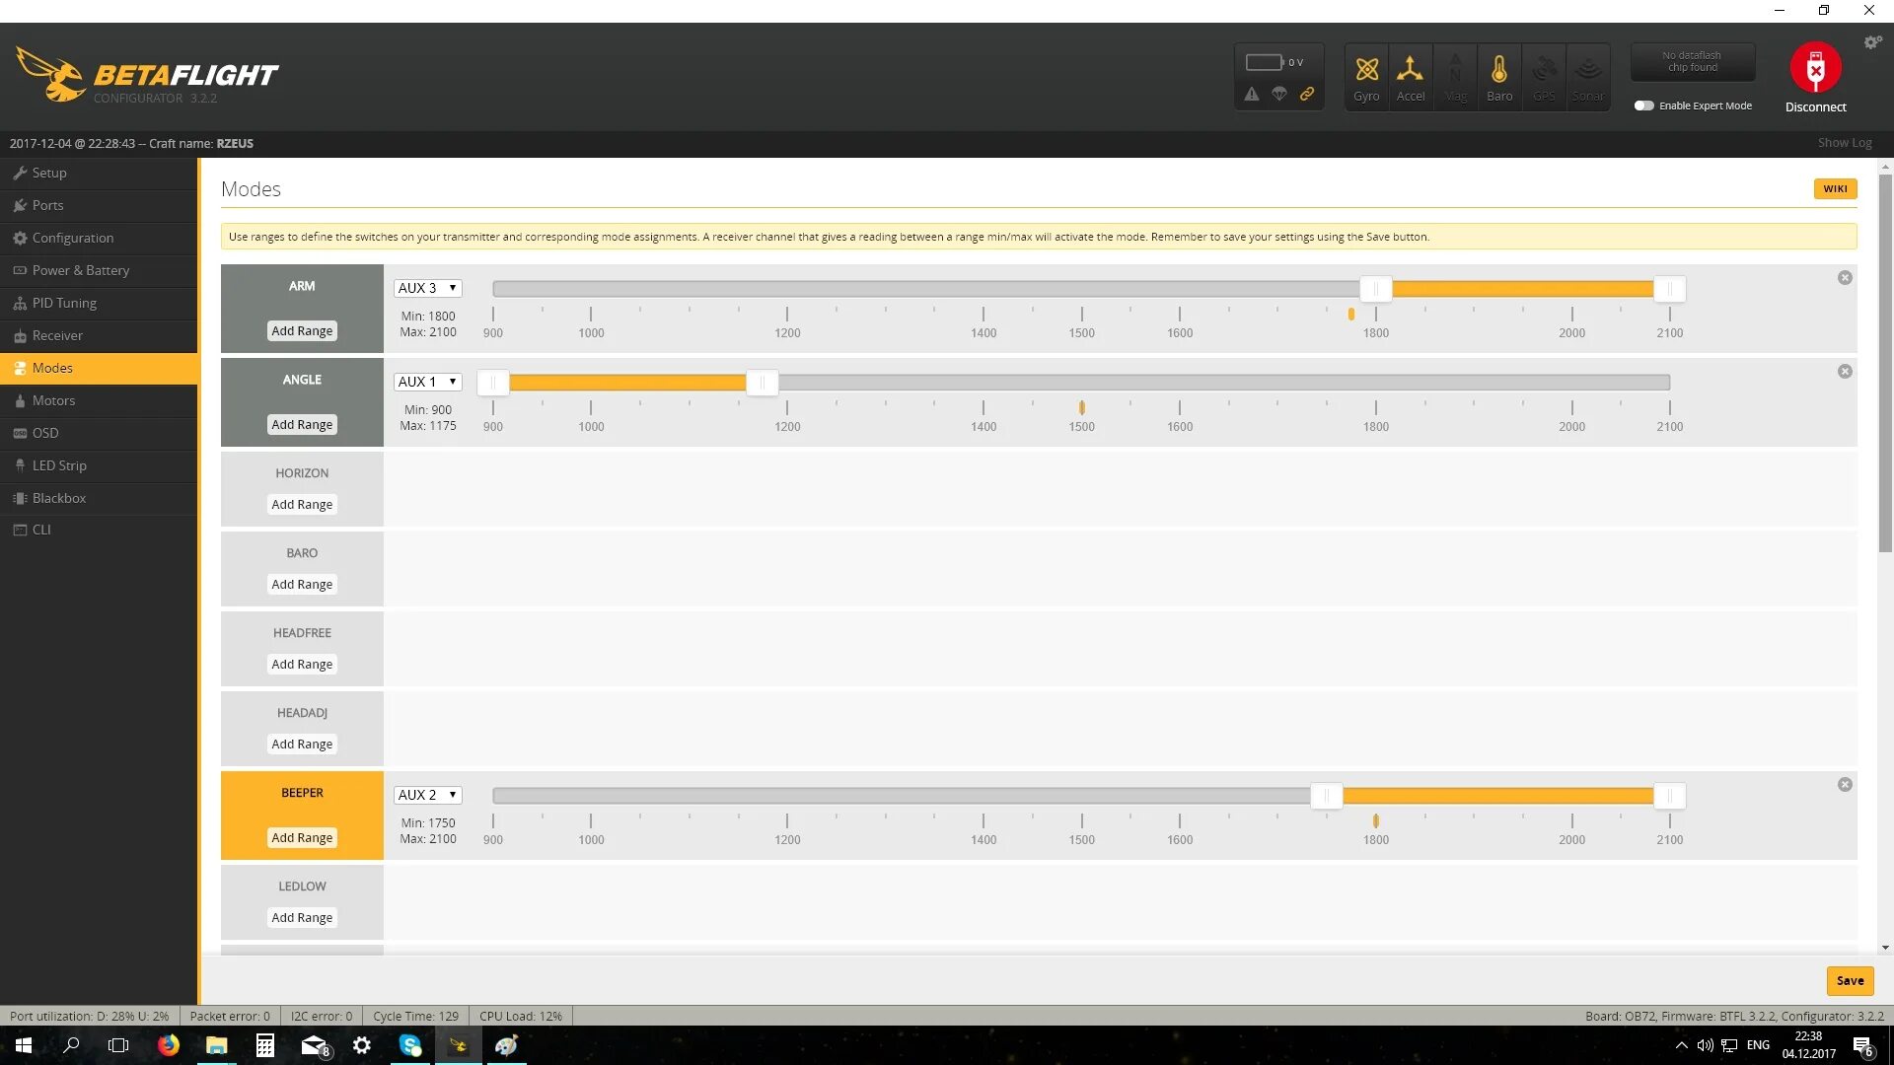The width and height of the screenshot is (1894, 1065).
Task: Add a range for LEDLOW mode
Action: 302,918
